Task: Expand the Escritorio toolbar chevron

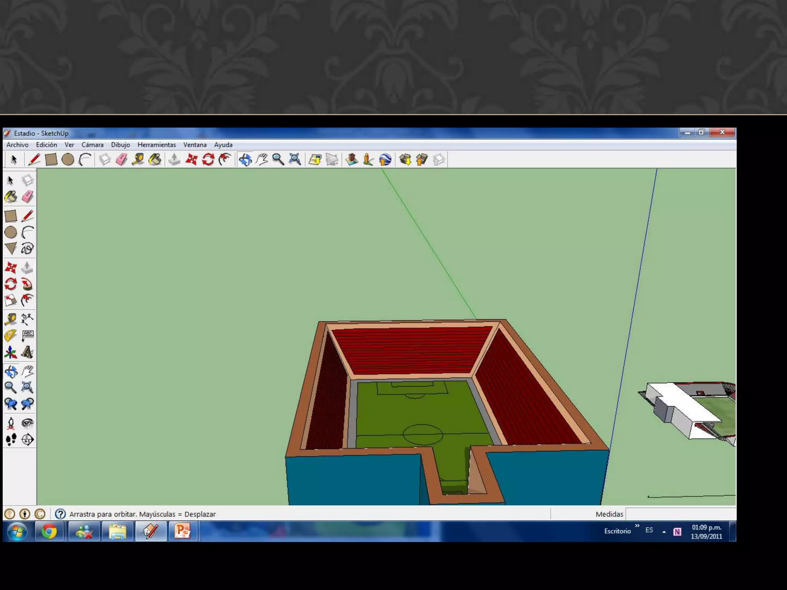Action: pos(637,526)
